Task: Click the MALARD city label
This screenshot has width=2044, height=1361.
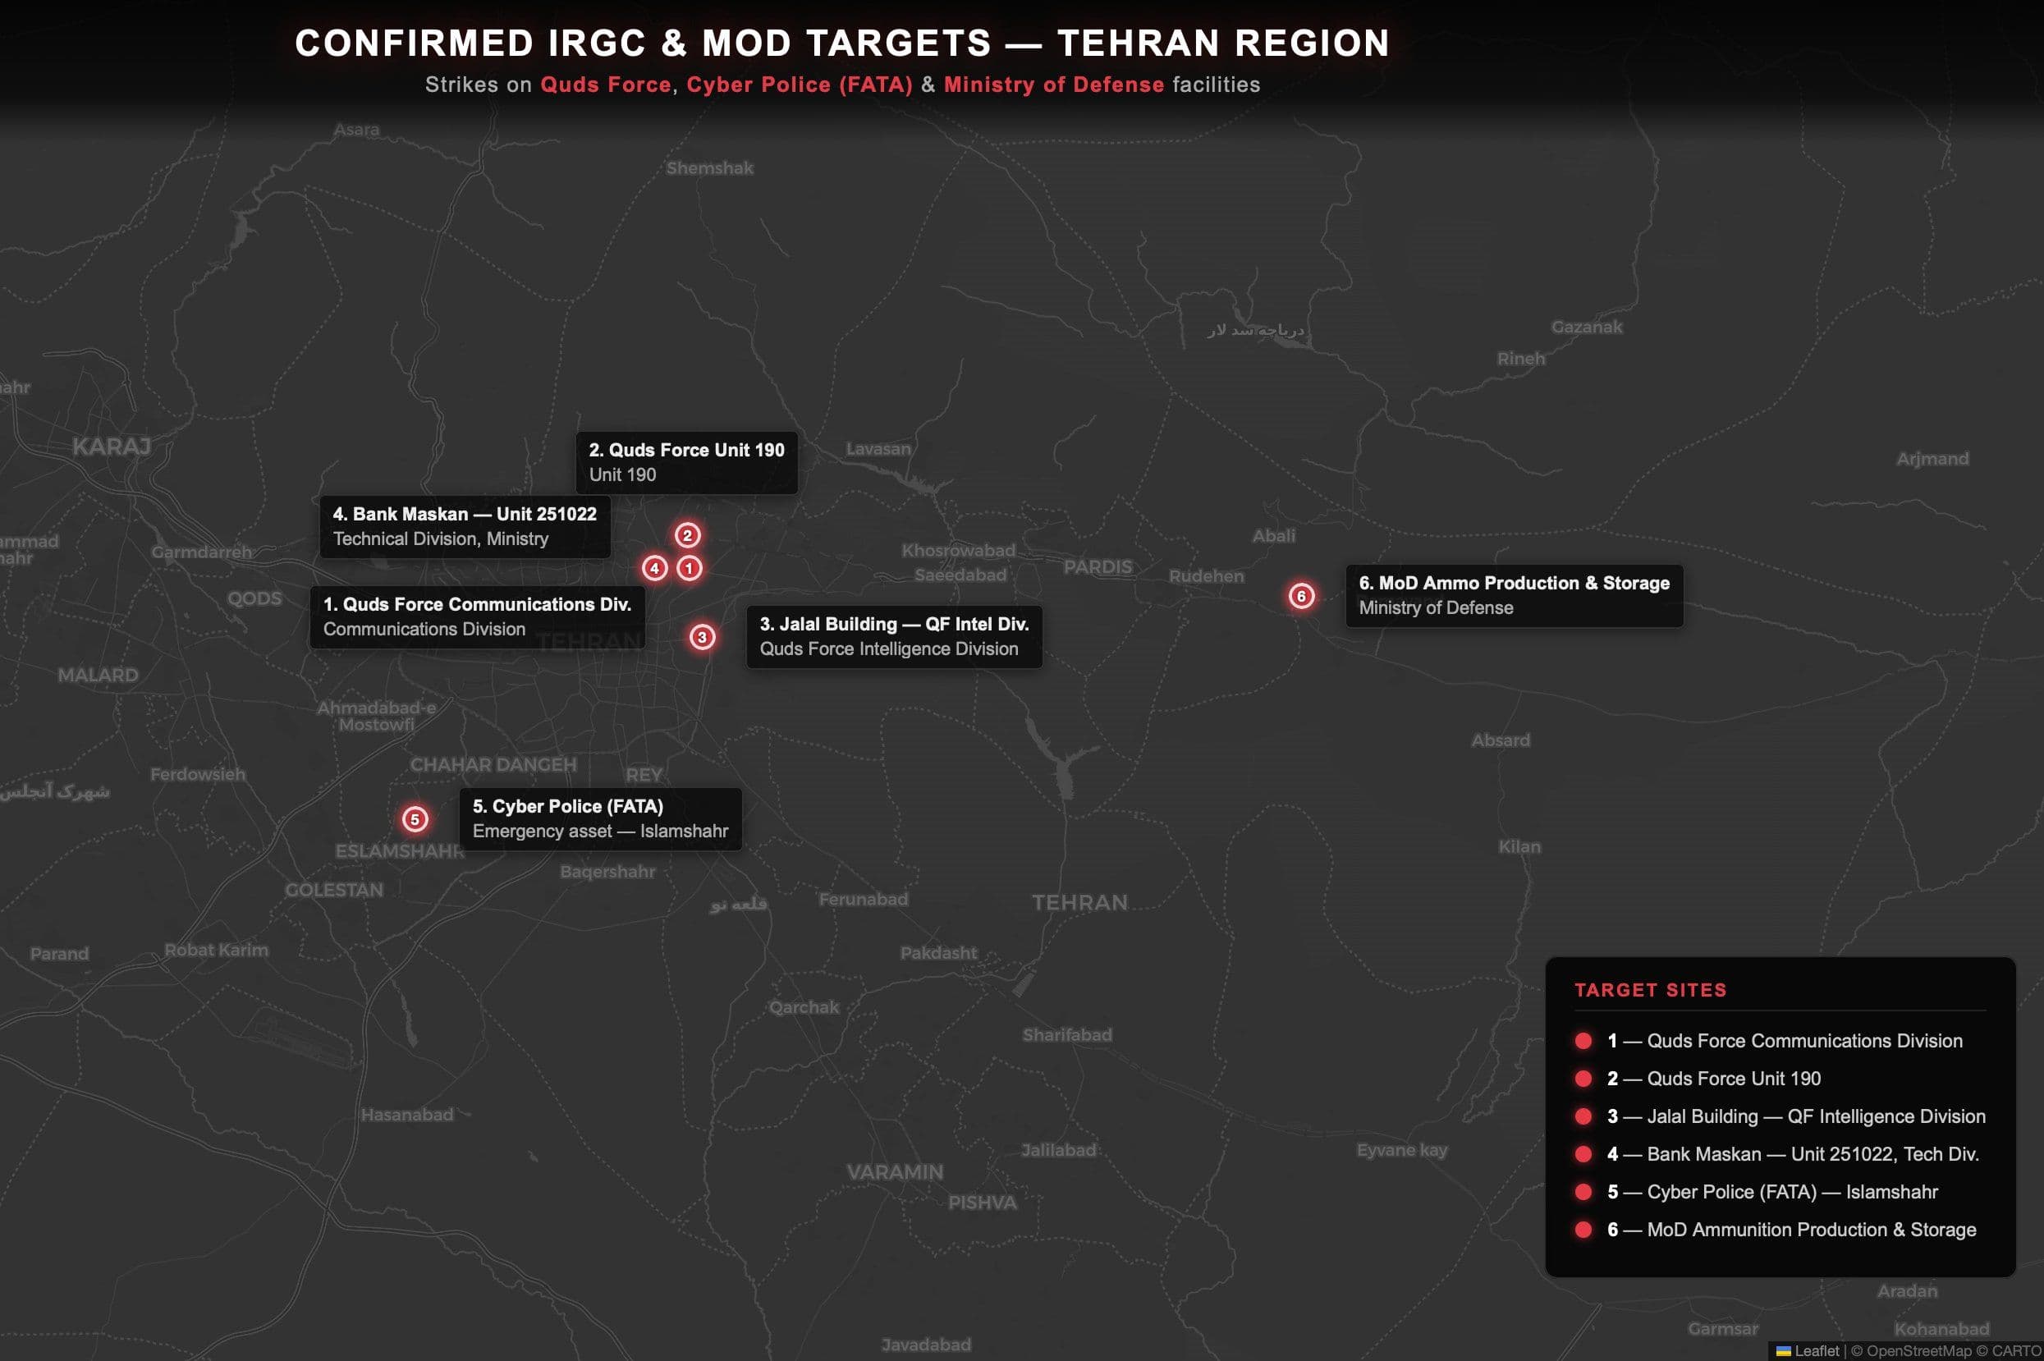Action: [x=98, y=676]
